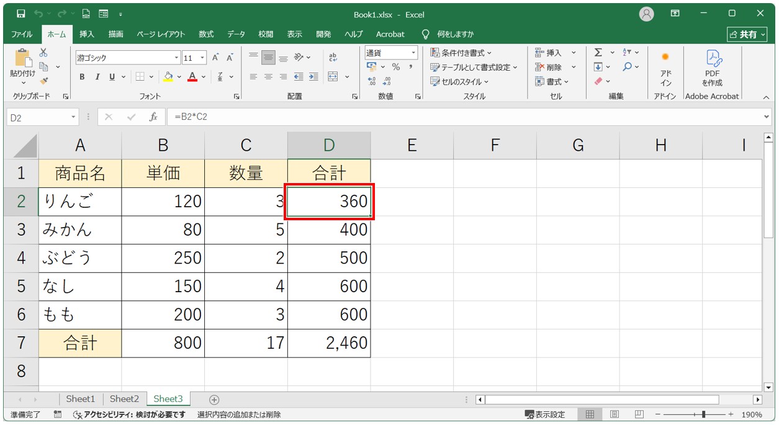The image size is (779, 425).
Task: Click the insert function fx icon
Action: click(x=153, y=117)
